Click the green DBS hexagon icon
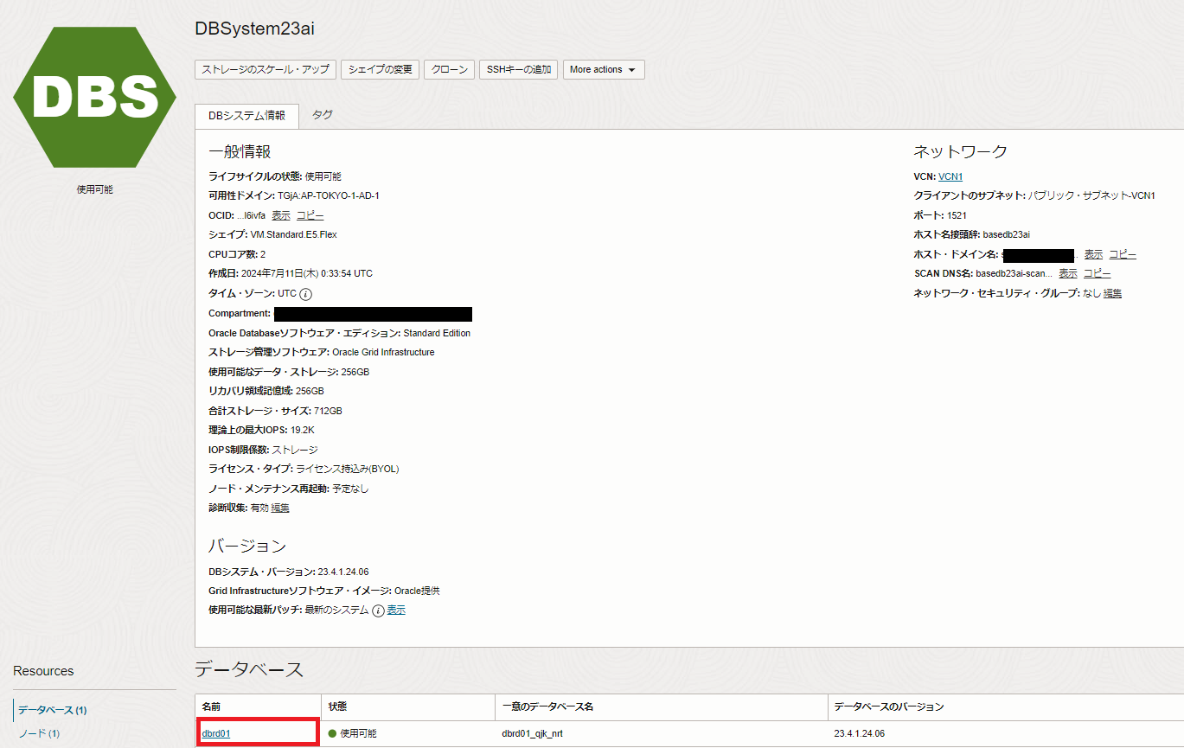This screenshot has width=1184, height=748. coord(94,97)
